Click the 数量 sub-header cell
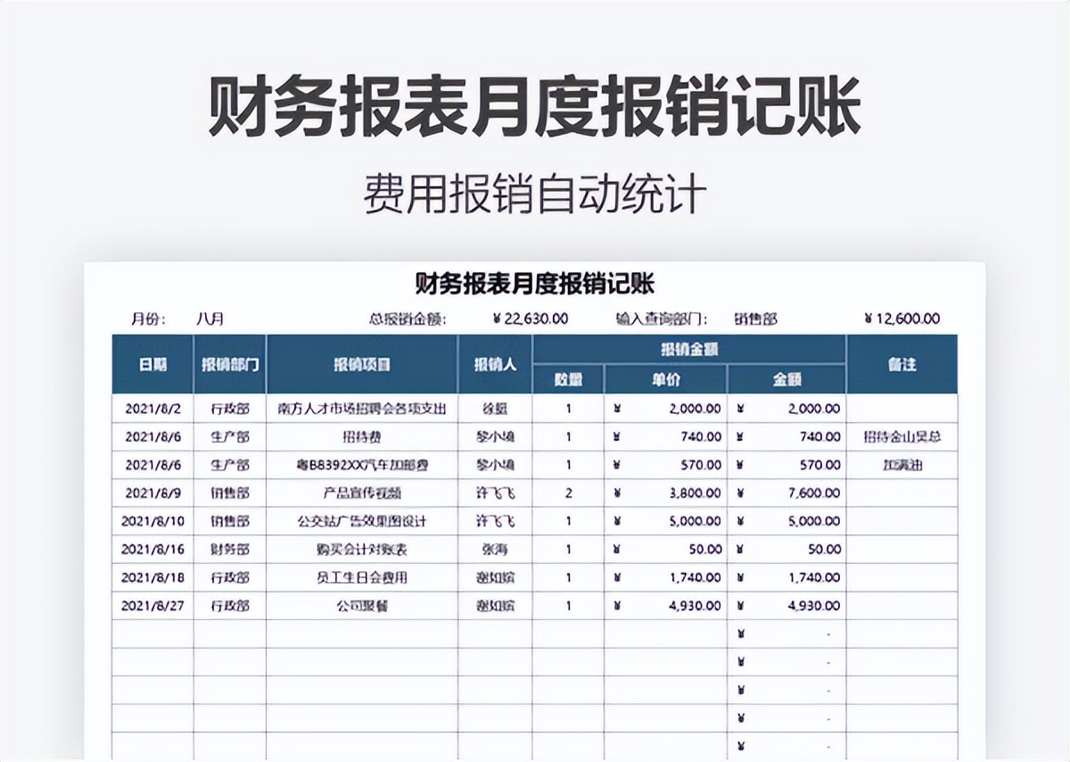 click(571, 377)
